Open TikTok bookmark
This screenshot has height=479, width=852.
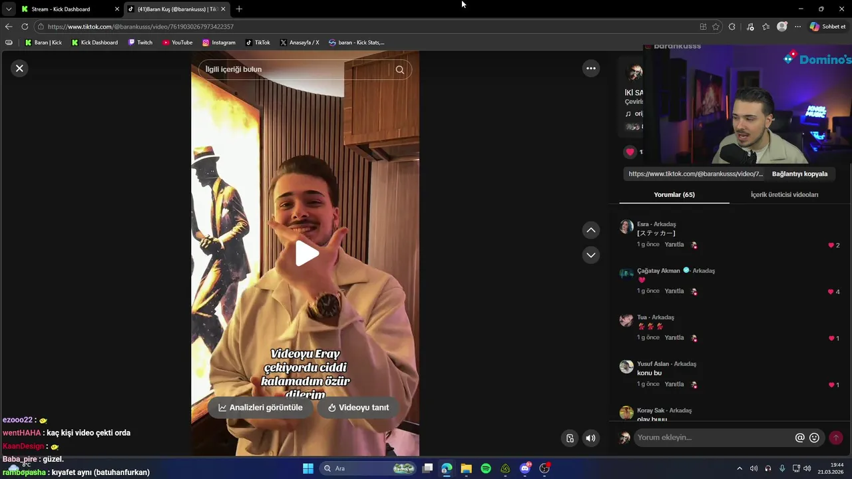[258, 43]
